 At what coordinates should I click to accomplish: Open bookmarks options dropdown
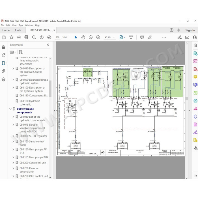coord(13,52)
